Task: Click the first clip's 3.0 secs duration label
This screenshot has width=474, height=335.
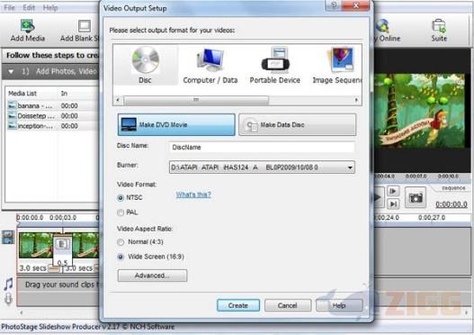Action: 33,268
